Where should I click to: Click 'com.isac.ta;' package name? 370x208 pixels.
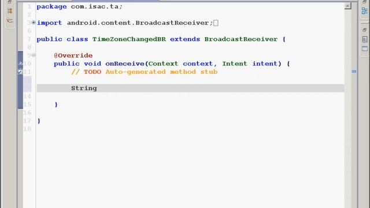pos(97,6)
